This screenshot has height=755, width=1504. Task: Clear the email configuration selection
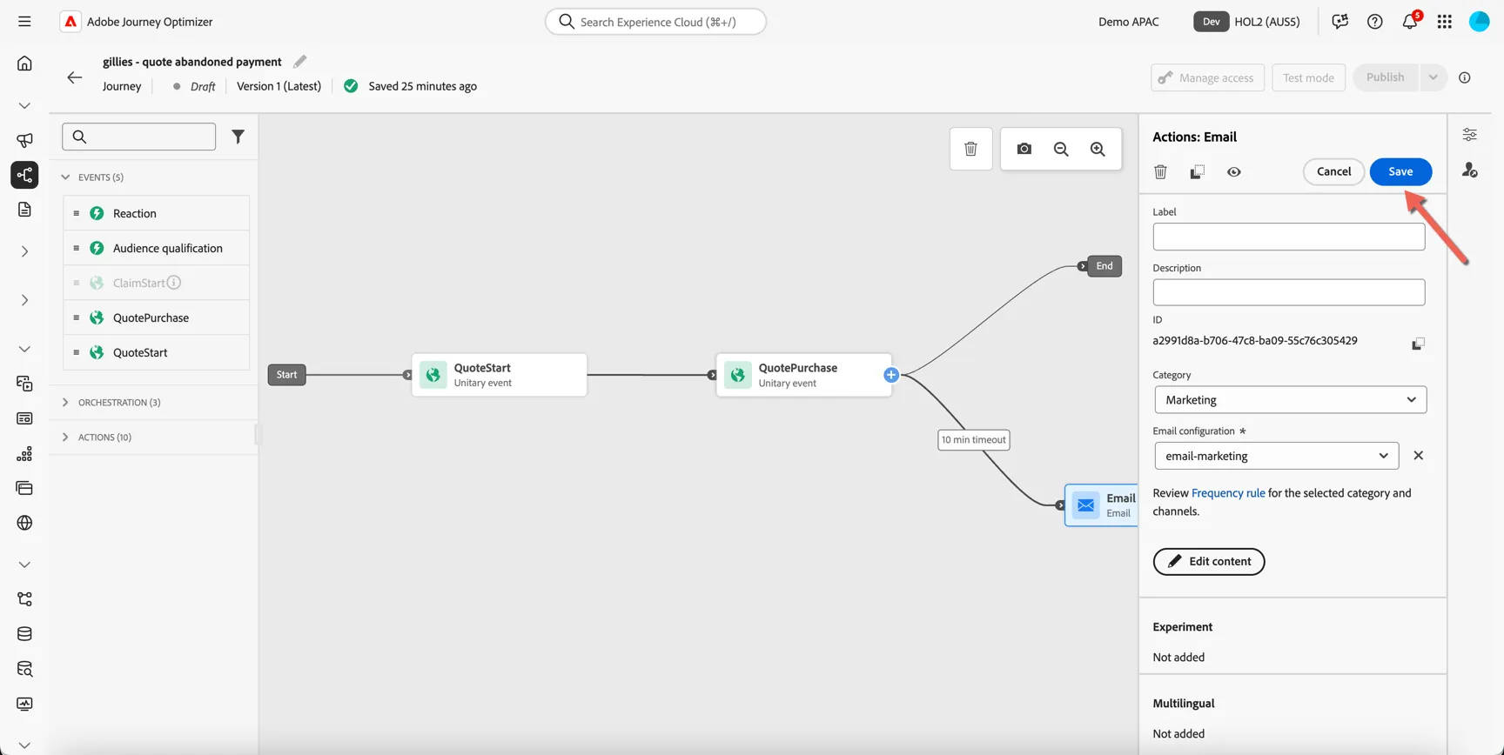[x=1419, y=456]
